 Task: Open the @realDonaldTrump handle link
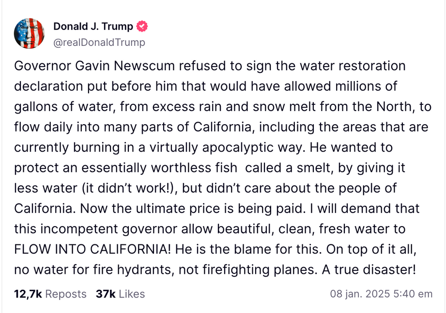(99, 43)
